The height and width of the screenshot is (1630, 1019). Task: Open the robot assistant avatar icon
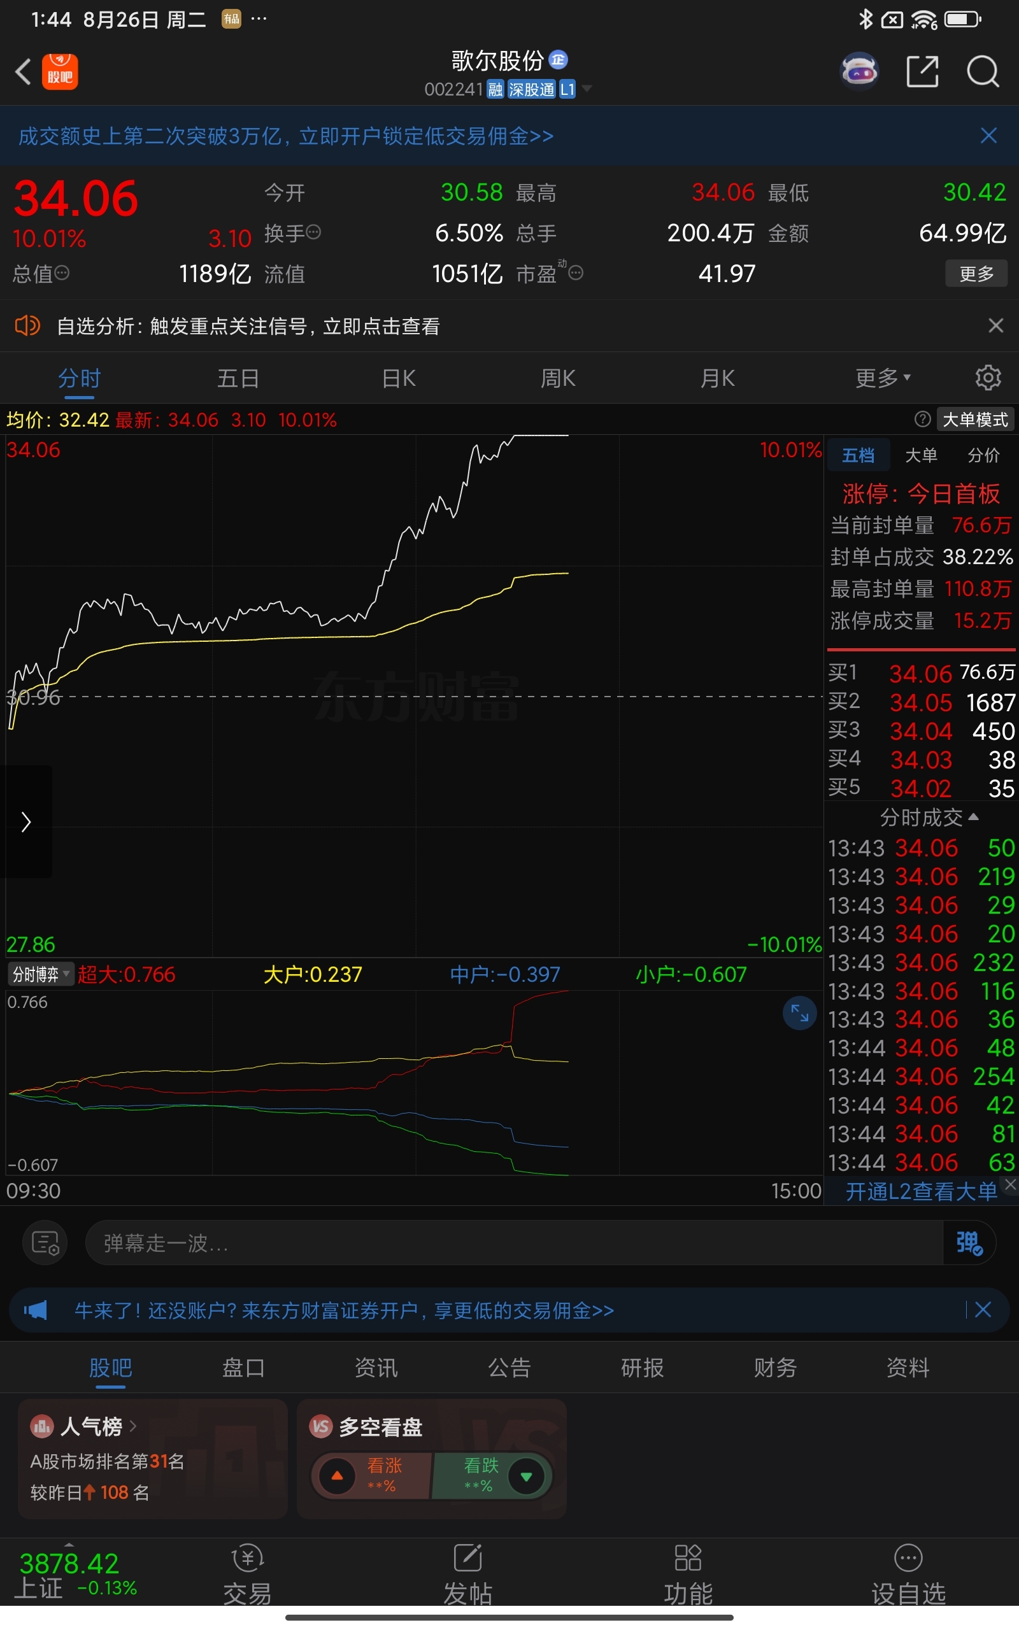tap(859, 71)
